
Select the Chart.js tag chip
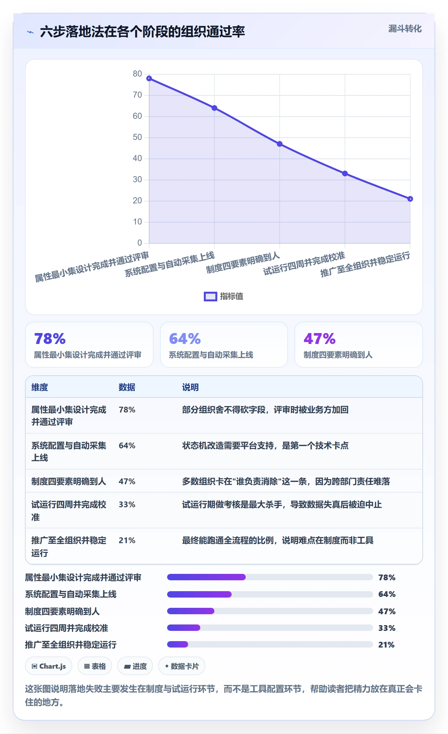tap(49, 666)
